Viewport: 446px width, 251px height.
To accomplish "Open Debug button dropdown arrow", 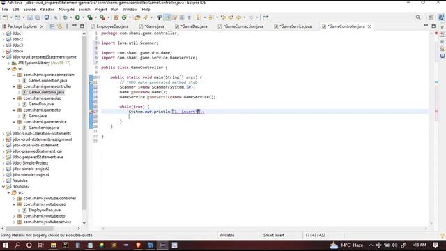I will click(x=71, y=17).
